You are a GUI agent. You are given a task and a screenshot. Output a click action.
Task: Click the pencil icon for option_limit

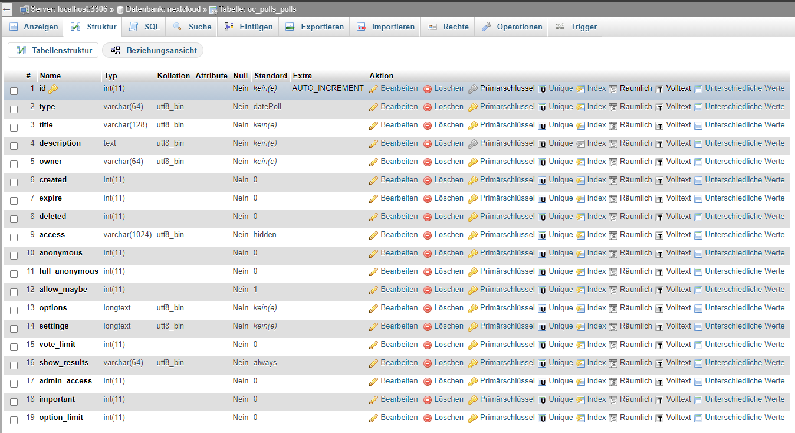tap(373, 418)
